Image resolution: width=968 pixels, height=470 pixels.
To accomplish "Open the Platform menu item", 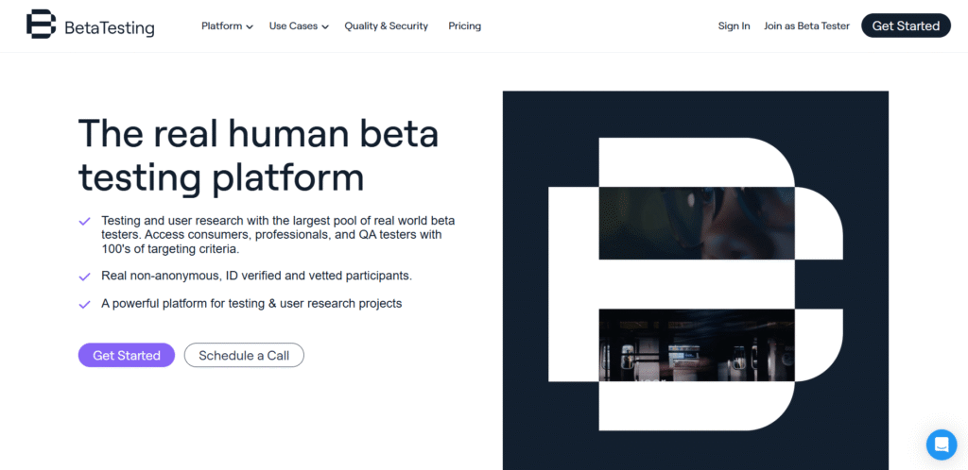I will pos(221,26).
